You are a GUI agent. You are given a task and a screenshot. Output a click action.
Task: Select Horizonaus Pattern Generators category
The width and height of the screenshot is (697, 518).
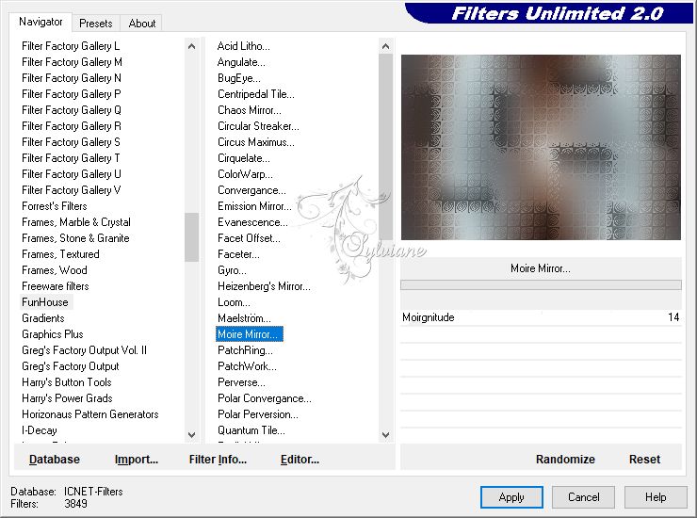pos(89,414)
